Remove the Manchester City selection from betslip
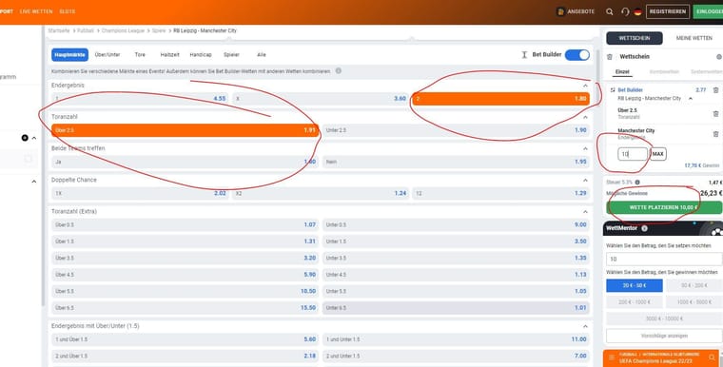This screenshot has height=367, width=723. [715, 134]
